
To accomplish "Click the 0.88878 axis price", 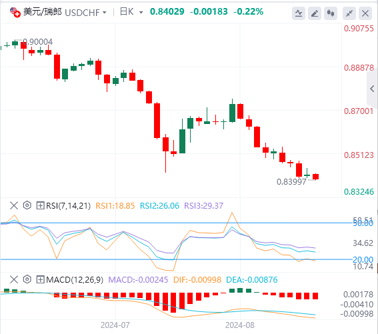I will click(359, 68).
